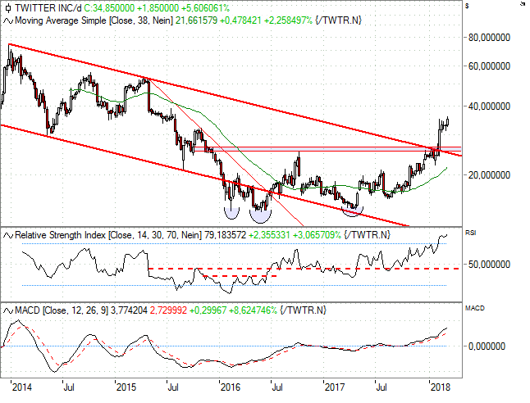Image resolution: width=530 pixels, height=403 pixels.
Task: Click the Jul label between 2014 and 2015
Action: click(x=69, y=387)
